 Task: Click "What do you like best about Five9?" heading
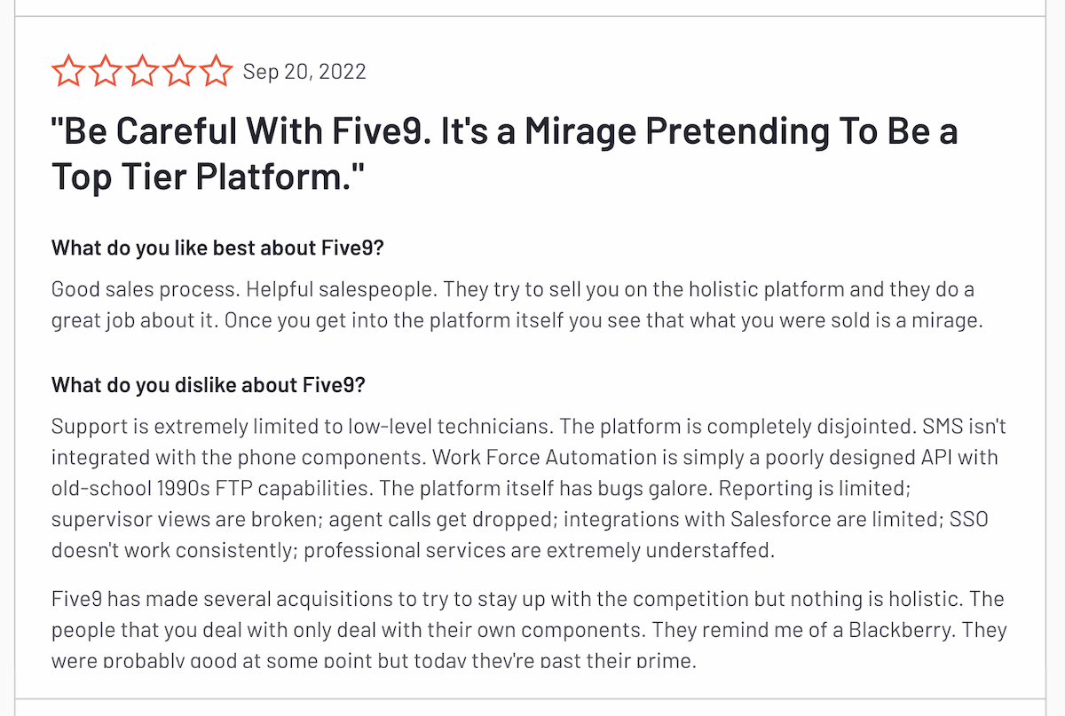click(x=217, y=247)
